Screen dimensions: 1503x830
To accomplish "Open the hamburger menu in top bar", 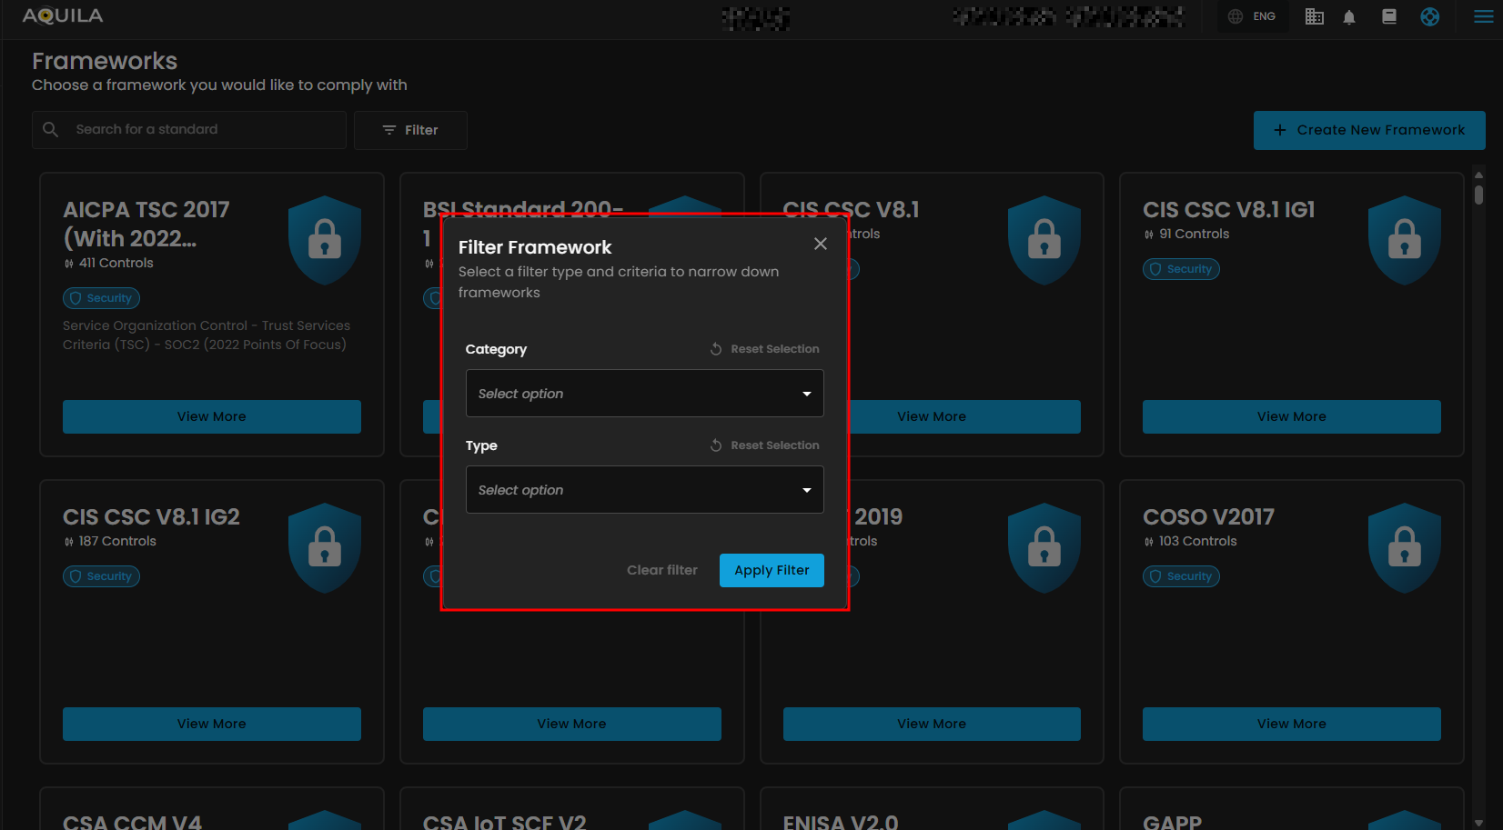I will (x=1483, y=16).
